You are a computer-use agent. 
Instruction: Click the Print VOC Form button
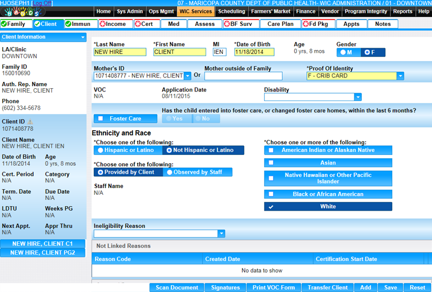272,288
